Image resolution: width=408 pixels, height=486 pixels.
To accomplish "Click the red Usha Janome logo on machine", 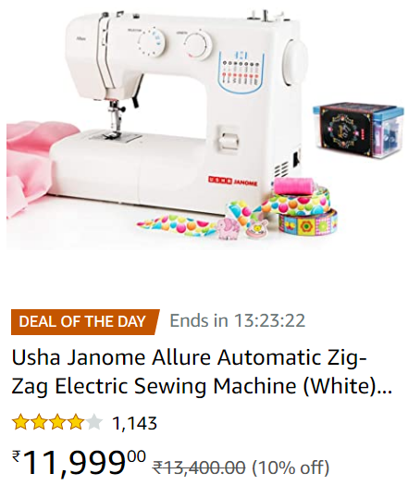I will point(233,181).
